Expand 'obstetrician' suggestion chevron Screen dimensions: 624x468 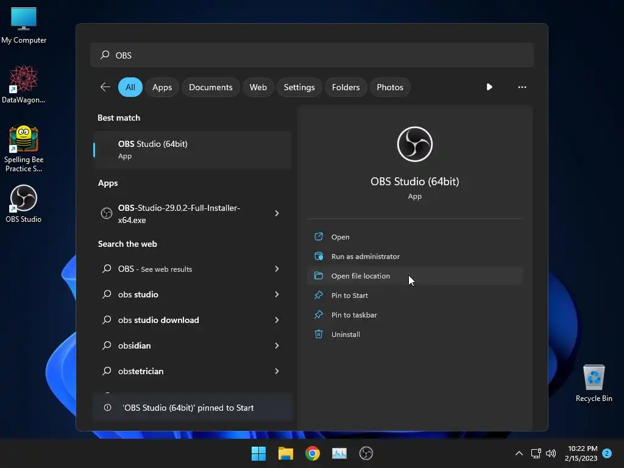(277, 371)
